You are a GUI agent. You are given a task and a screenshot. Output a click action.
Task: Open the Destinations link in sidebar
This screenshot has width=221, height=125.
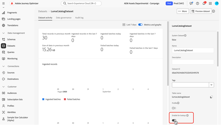13,79
